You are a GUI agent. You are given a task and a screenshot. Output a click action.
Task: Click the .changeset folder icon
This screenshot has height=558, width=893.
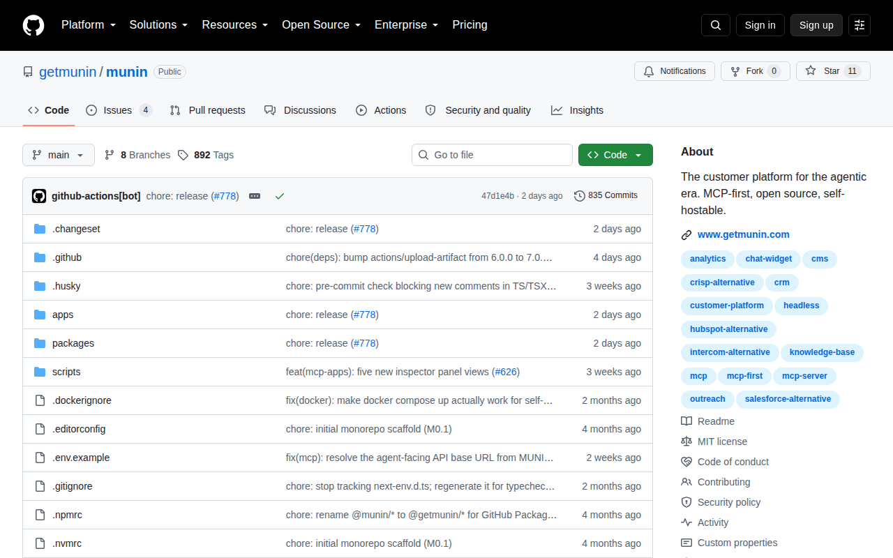[x=40, y=229]
